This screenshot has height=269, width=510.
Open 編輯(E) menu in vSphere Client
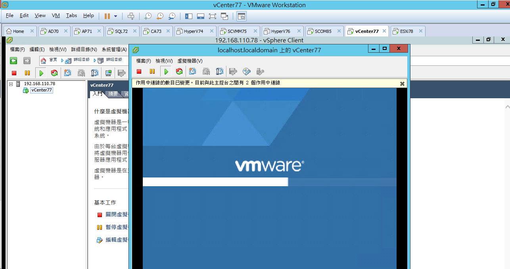pyautogui.click(x=37, y=50)
